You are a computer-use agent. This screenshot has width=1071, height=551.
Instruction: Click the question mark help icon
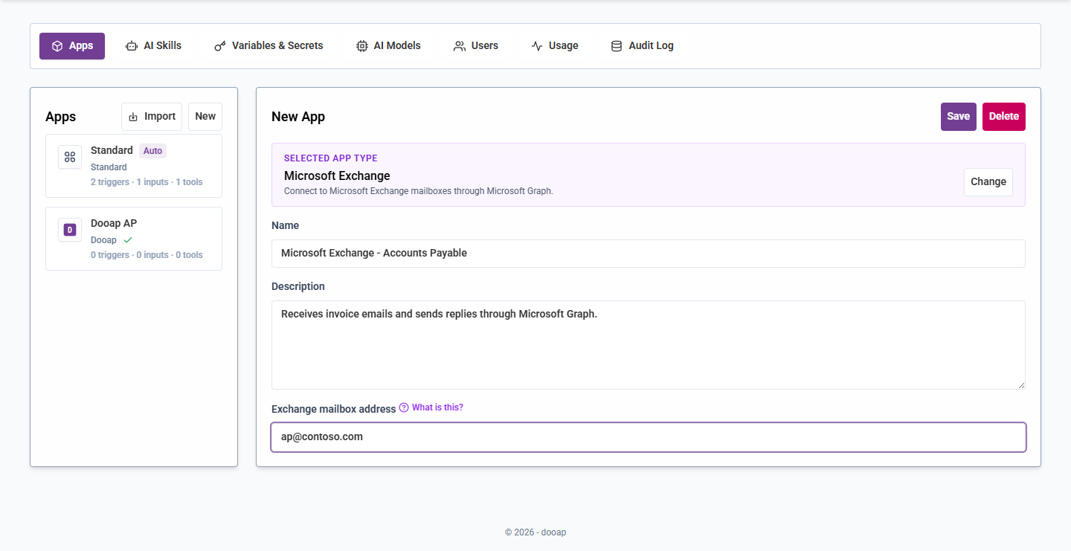[404, 407]
